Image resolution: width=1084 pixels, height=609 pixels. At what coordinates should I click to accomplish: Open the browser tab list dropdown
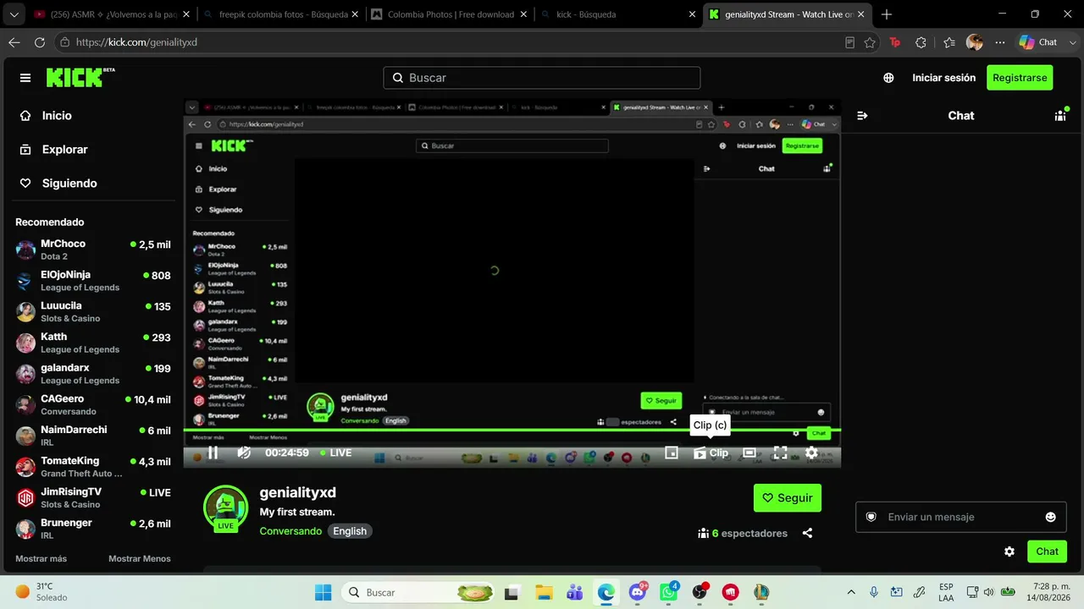click(14, 14)
